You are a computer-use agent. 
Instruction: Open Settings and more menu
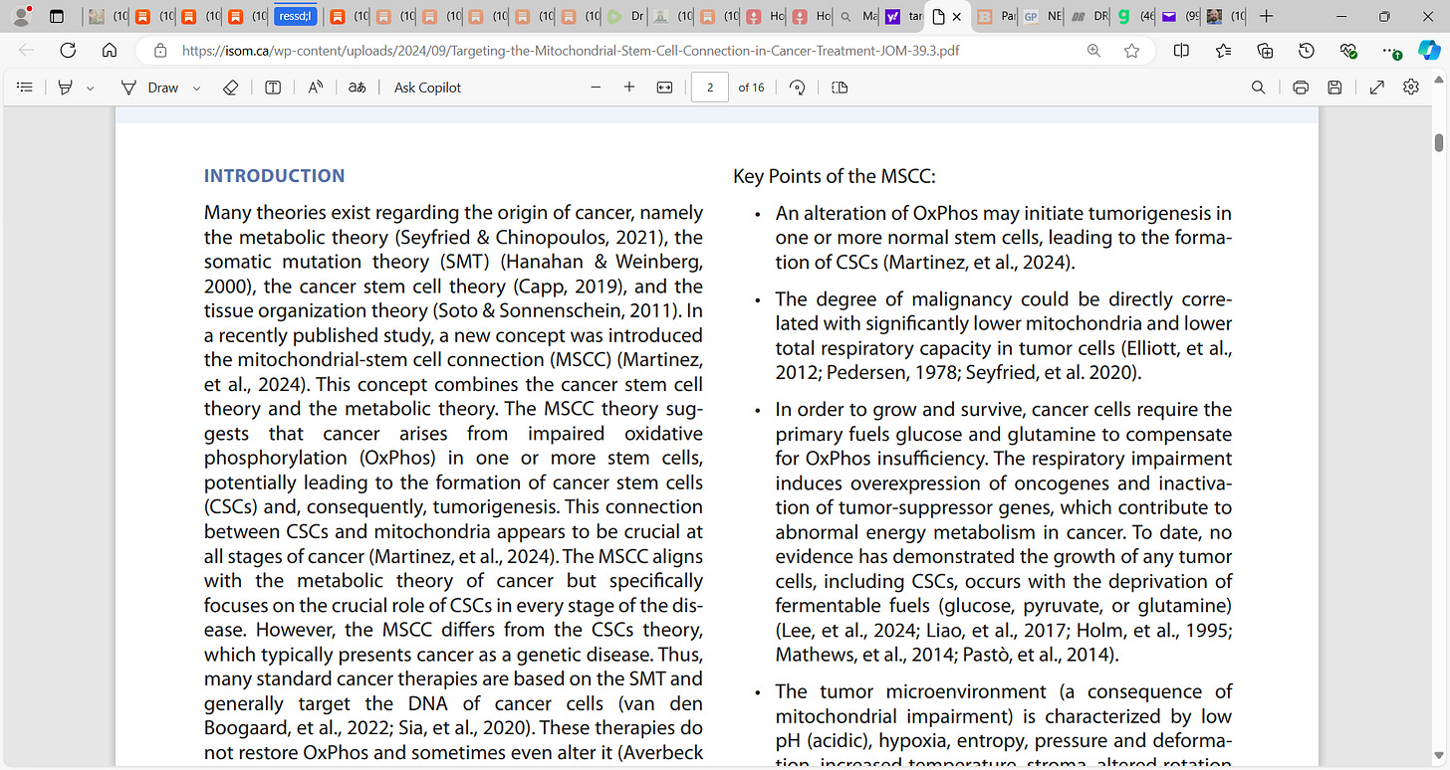(1390, 51)
